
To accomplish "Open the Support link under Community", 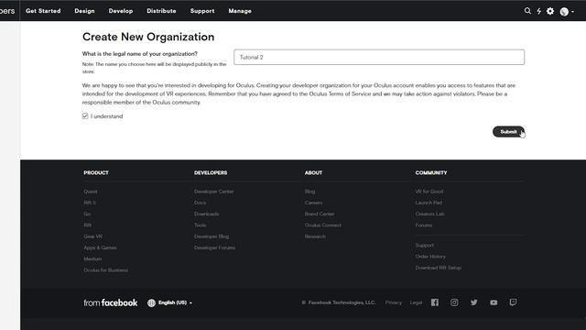I will (425, 246).
